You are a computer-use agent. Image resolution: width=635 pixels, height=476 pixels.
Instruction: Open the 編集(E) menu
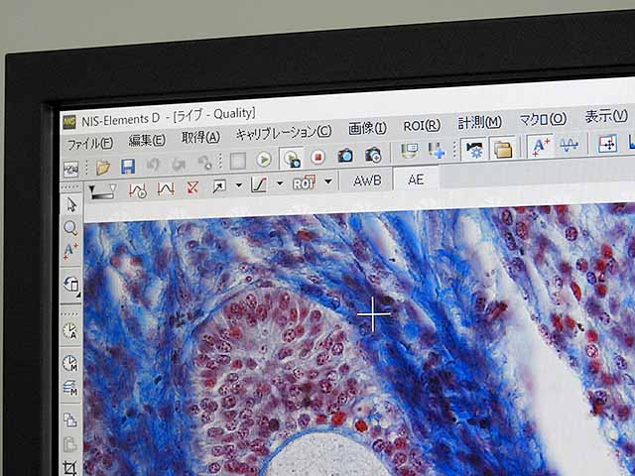pos(147,141)
